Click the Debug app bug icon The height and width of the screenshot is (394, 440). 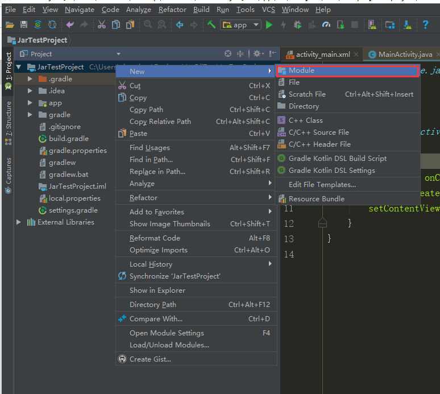click(297, 25)
